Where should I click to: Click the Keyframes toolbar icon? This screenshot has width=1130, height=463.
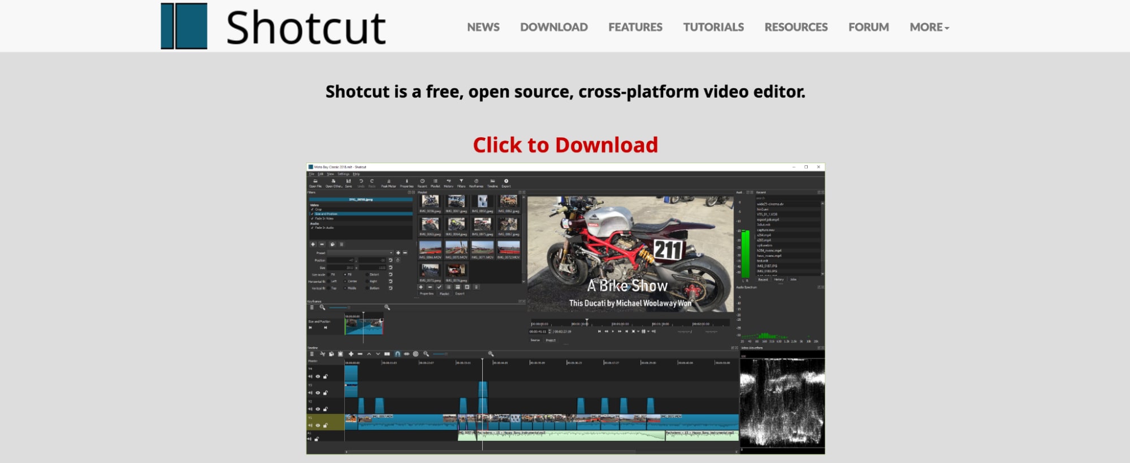(477, 181)
